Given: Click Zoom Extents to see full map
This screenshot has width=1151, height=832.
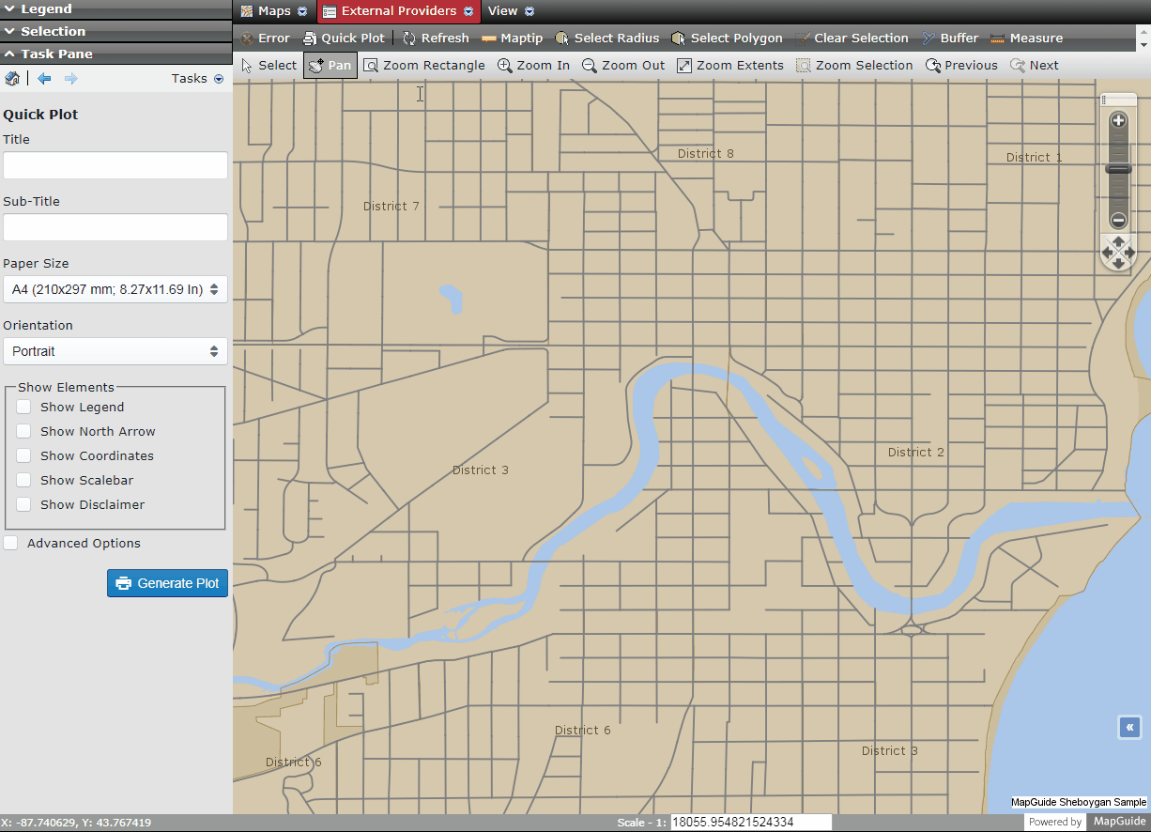Looking at the screenshot, I should coord(730,65).
